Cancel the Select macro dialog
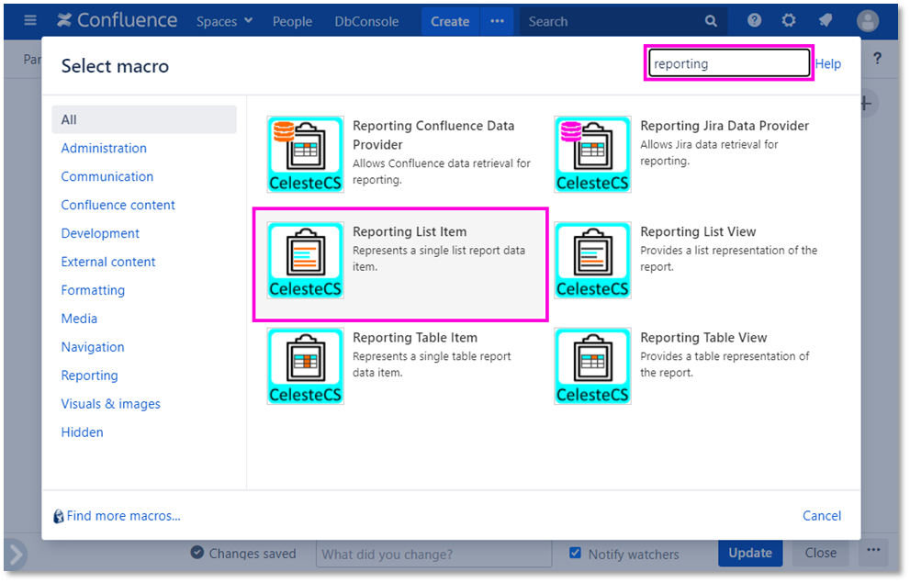910x583 pixels. click(x=822, y=516)
